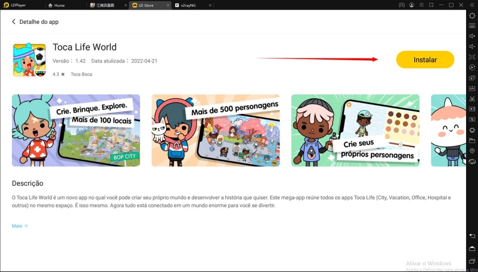
Task: Collapse sidebar with double chevron icon
Action: point(472,5)
